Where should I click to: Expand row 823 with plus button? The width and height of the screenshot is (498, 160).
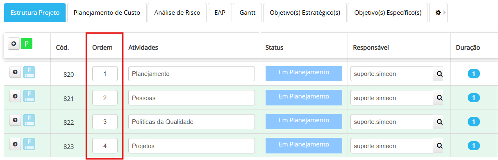coord(15,144)
